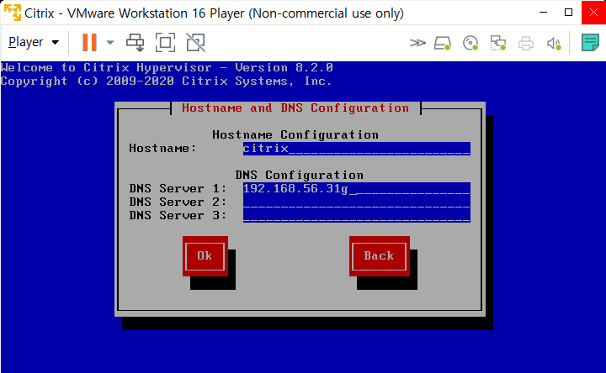Viewport: 606px width, 373px height.
Task: Send Ctrl+Alt+Del to the virtual machine
Action: 136,43
